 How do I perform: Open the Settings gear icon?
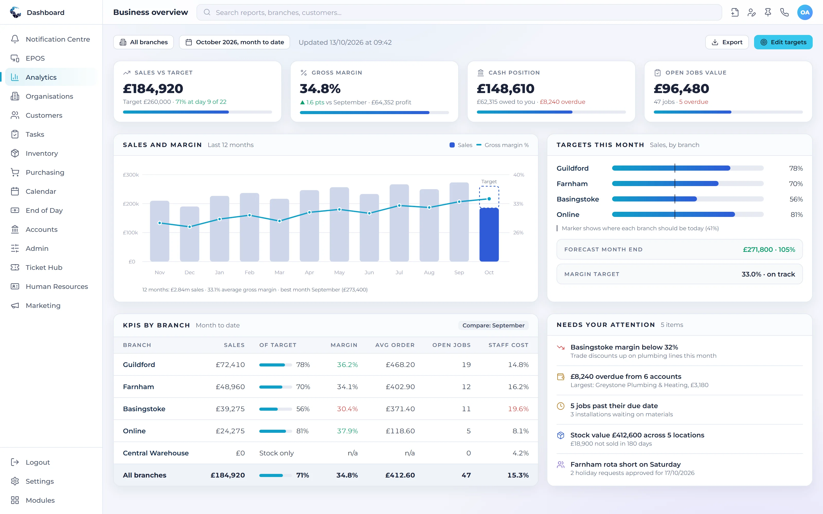[x=15, y=481]
